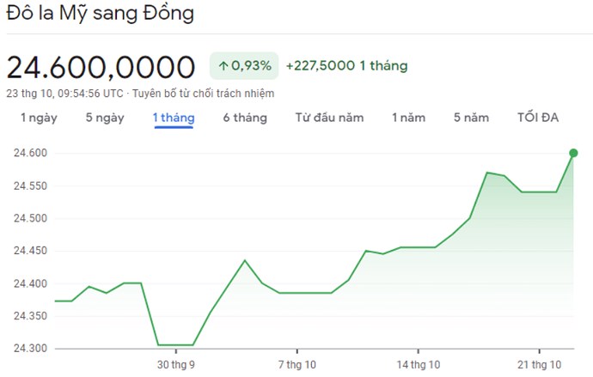Switch to the "1 năm" tab
593x377 pixels.
pos(408,118)
